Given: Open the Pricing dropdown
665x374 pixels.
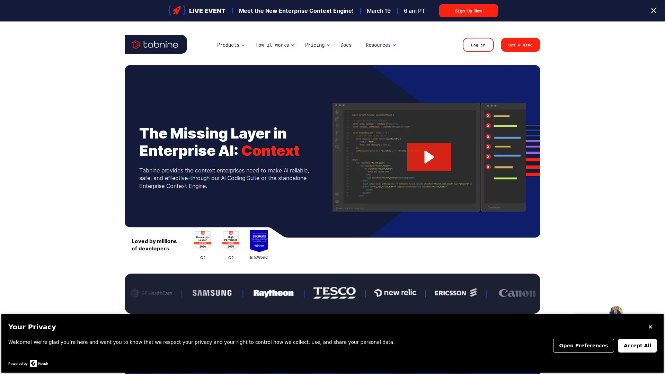Looking at the screenshot, I should [x=317, y=45].
